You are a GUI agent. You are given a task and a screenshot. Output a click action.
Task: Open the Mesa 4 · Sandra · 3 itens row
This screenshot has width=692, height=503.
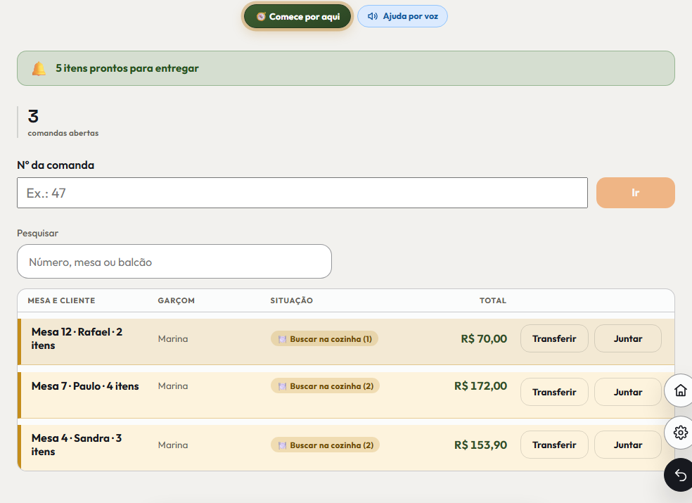click(346, 448)
